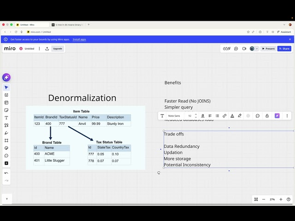Toggle bold in the text formatting toolbar
This screenshot has height=221, width=295.
click(x=203, y=116)
